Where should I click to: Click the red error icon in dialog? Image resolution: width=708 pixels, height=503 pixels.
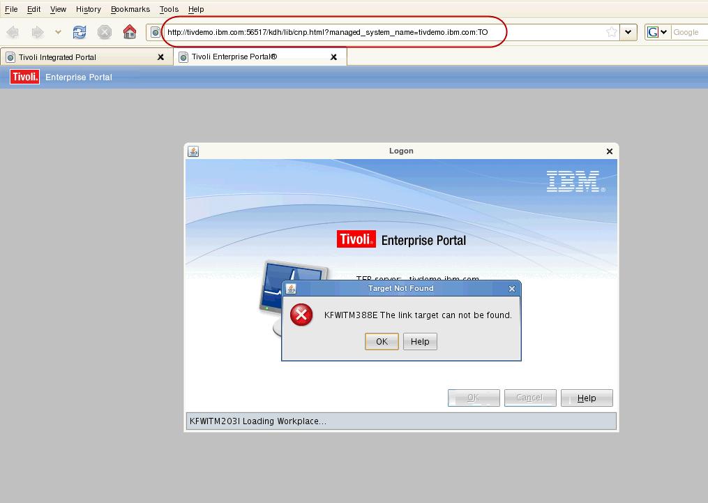(301, 315)
